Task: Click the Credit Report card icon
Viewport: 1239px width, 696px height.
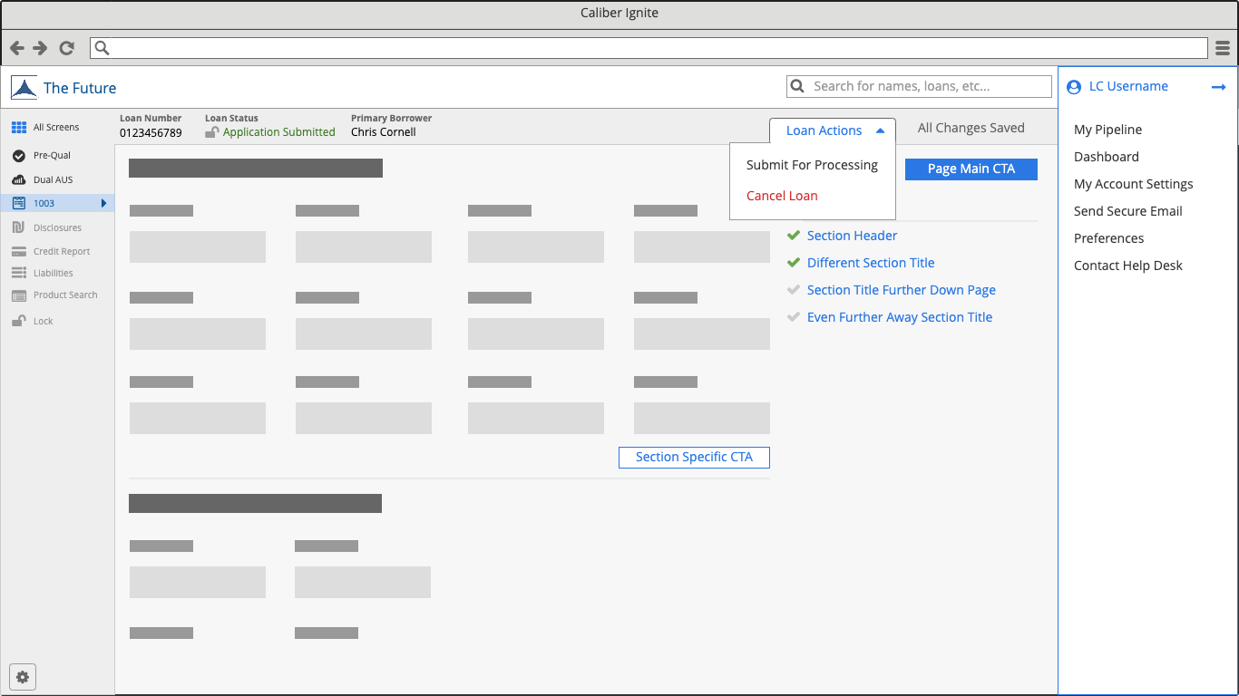Action: point(18,251)
